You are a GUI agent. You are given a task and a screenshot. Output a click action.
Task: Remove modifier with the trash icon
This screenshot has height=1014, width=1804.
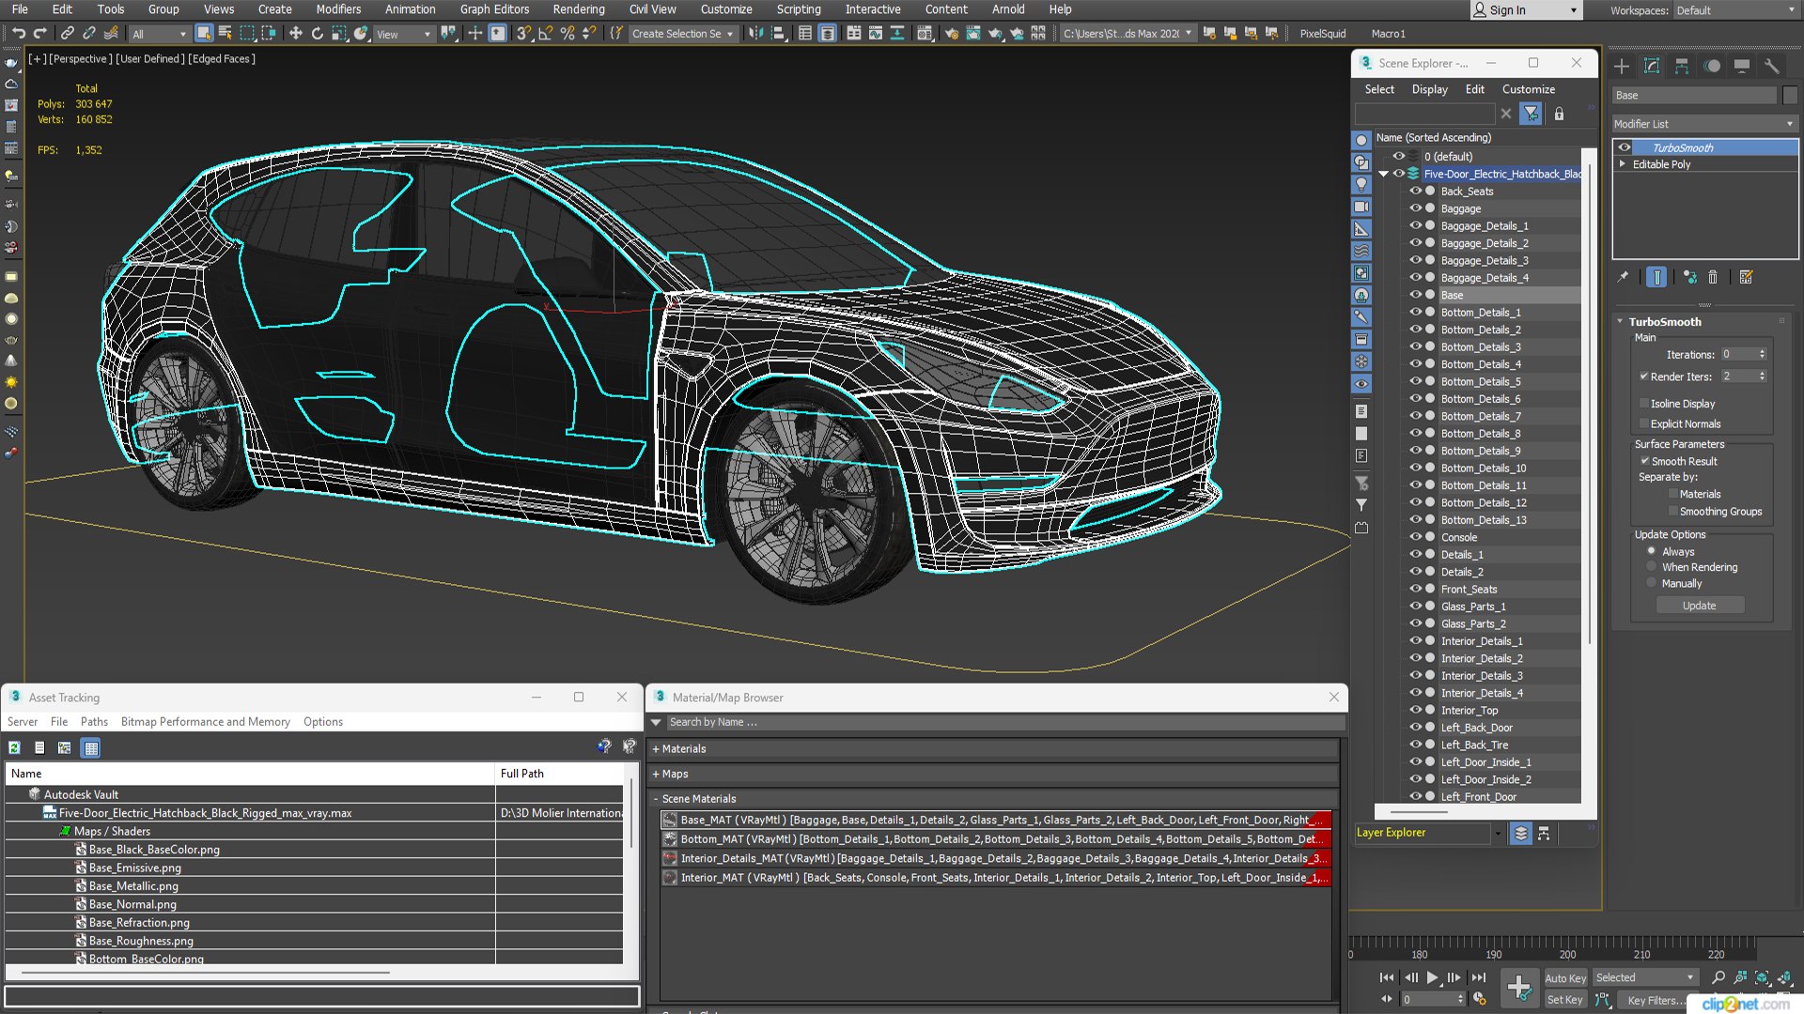(1713, 277)
